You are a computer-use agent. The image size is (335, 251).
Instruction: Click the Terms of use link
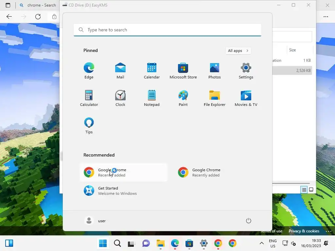pos(272,231)
